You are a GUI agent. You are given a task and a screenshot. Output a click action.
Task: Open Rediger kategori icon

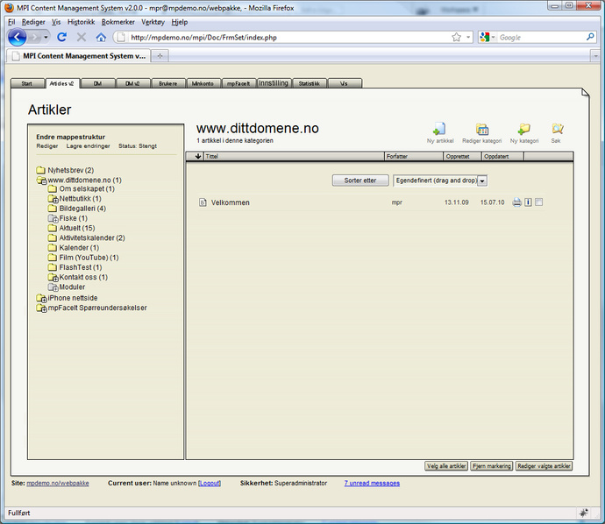click(x=481, y=130)
